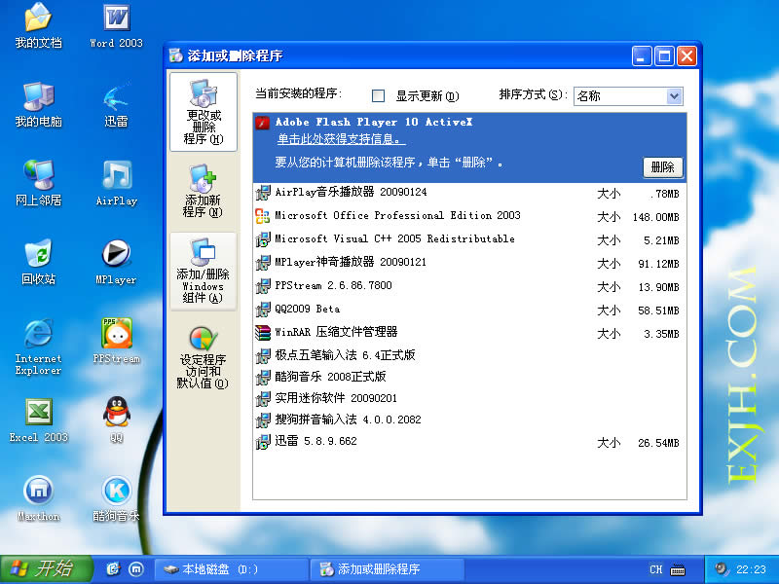Viewport: 779px width, 584px height.
Task: Switch to 本地磁盘 (D:) taskbar window
Action: point(231,569)
